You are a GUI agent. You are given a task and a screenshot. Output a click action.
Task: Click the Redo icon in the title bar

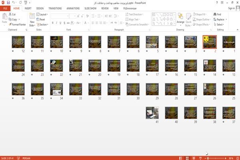(x=20, y=3)
